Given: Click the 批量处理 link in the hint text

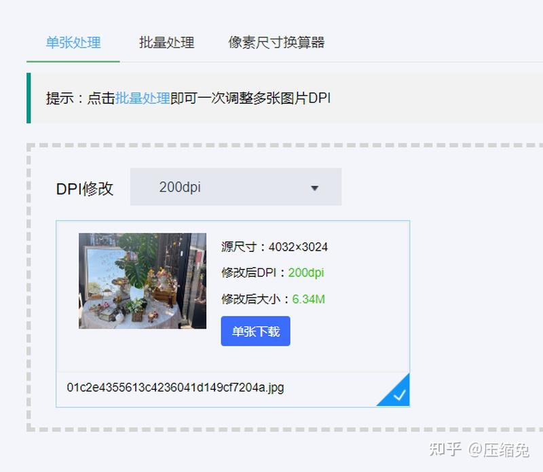Looking at the screenshot, I should click(143, 98).
